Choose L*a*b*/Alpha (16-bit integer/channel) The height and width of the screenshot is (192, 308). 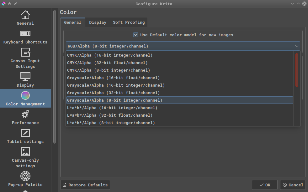179,108
